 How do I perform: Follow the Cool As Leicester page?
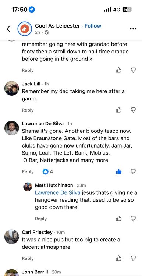click(x=93, y=26)
